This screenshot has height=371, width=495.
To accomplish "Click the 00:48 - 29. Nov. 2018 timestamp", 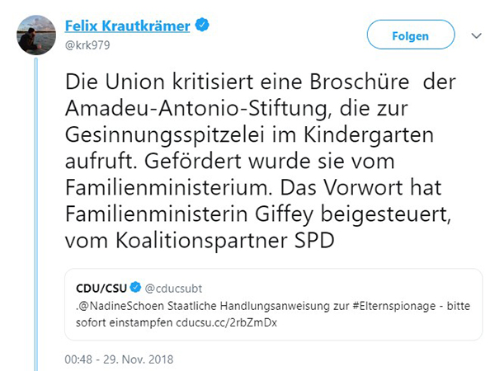I will 119,359.
